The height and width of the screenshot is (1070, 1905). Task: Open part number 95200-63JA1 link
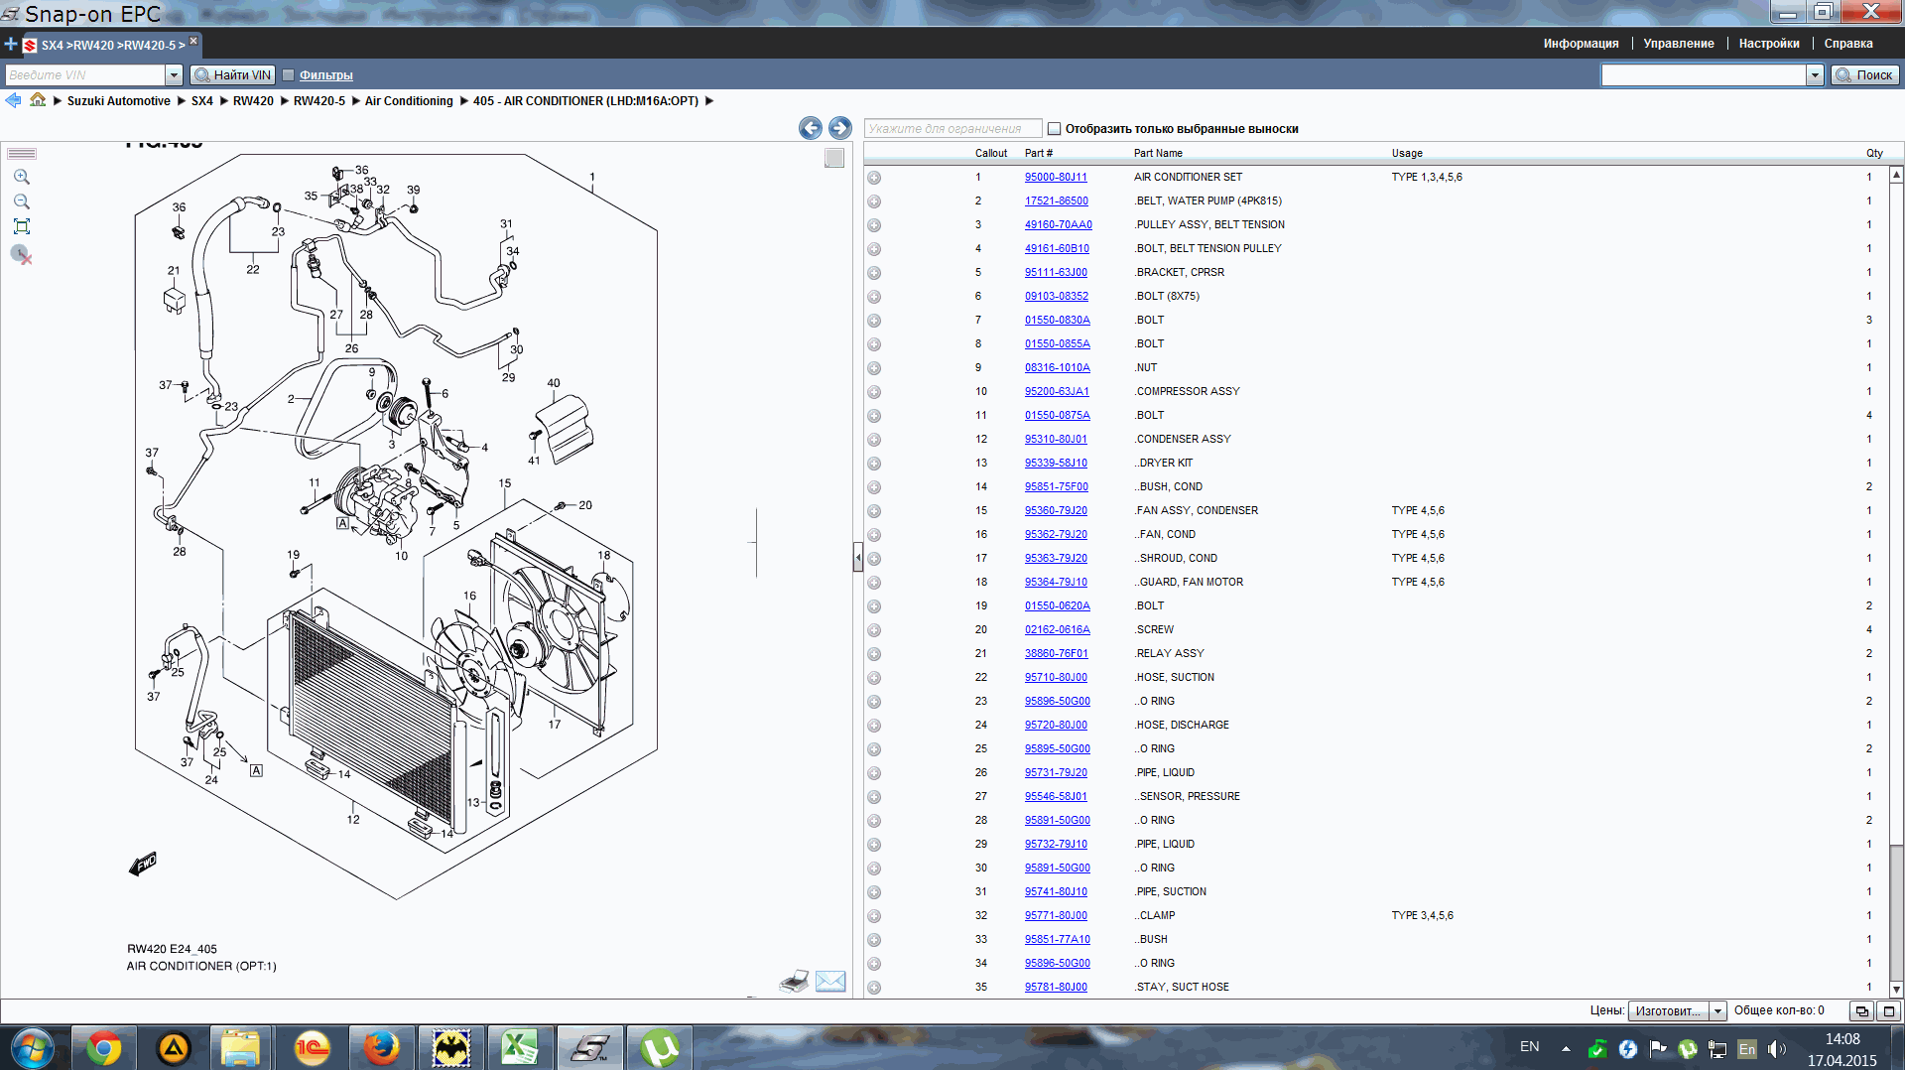(x=1057, y=391)
